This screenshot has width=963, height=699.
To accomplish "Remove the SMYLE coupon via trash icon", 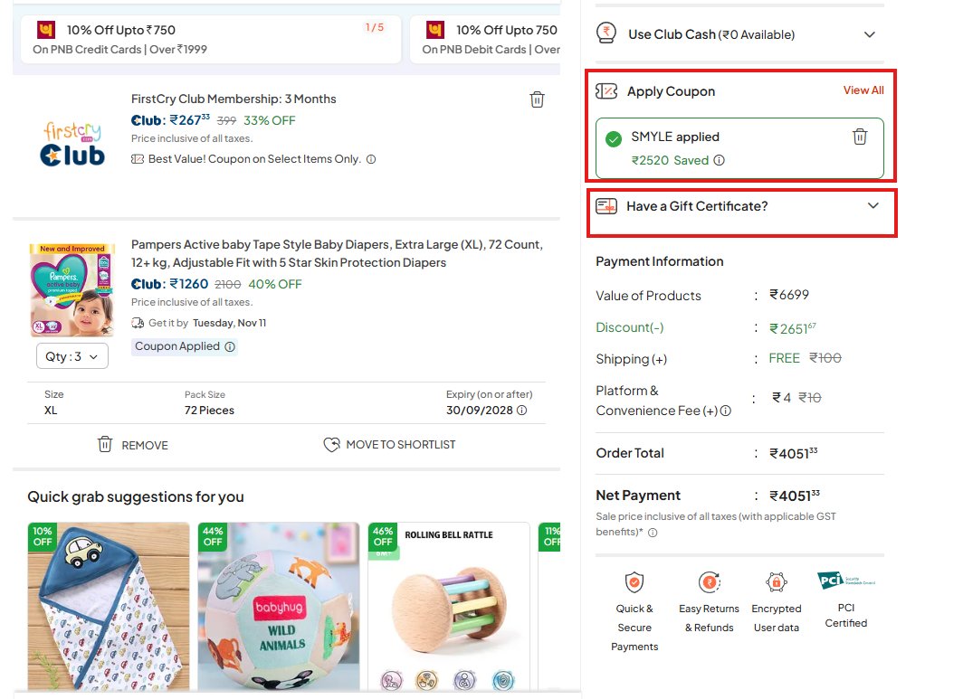I will [859, 138].
